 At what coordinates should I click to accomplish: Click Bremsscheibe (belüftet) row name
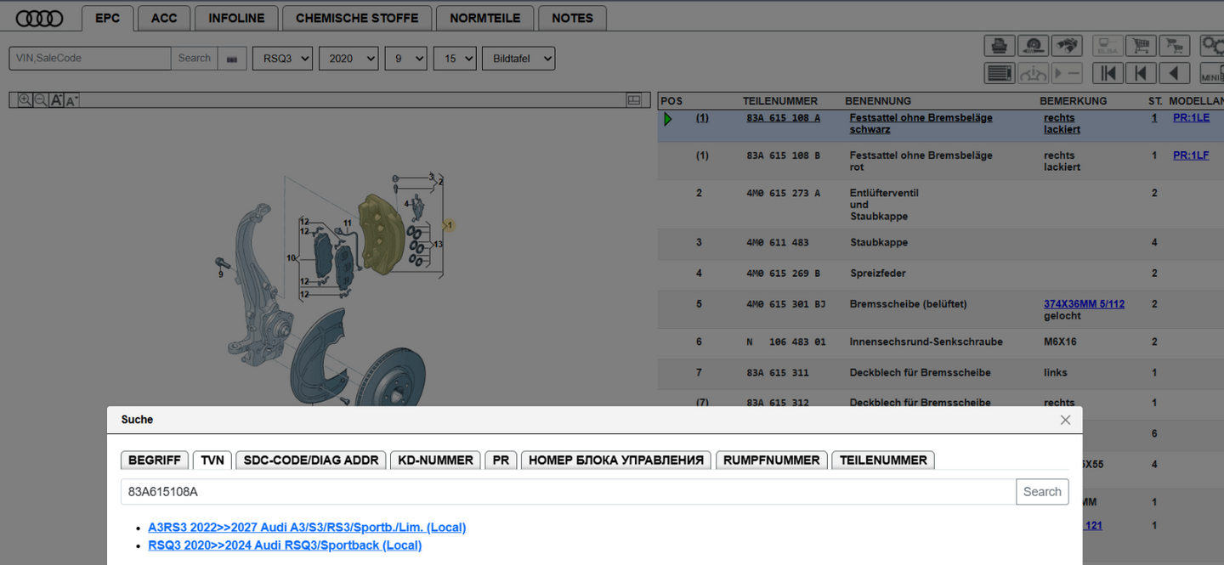[x=908, y=304]
